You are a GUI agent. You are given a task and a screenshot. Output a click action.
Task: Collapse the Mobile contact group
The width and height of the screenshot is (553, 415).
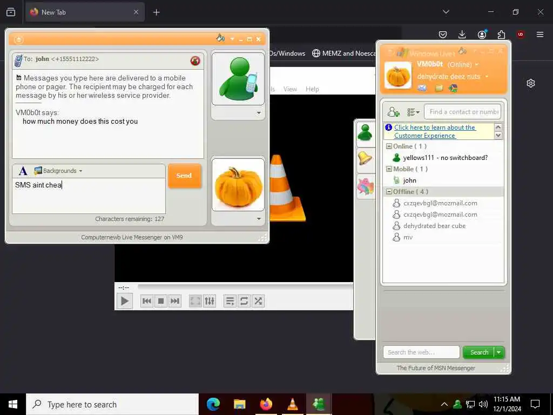[389, 169]
